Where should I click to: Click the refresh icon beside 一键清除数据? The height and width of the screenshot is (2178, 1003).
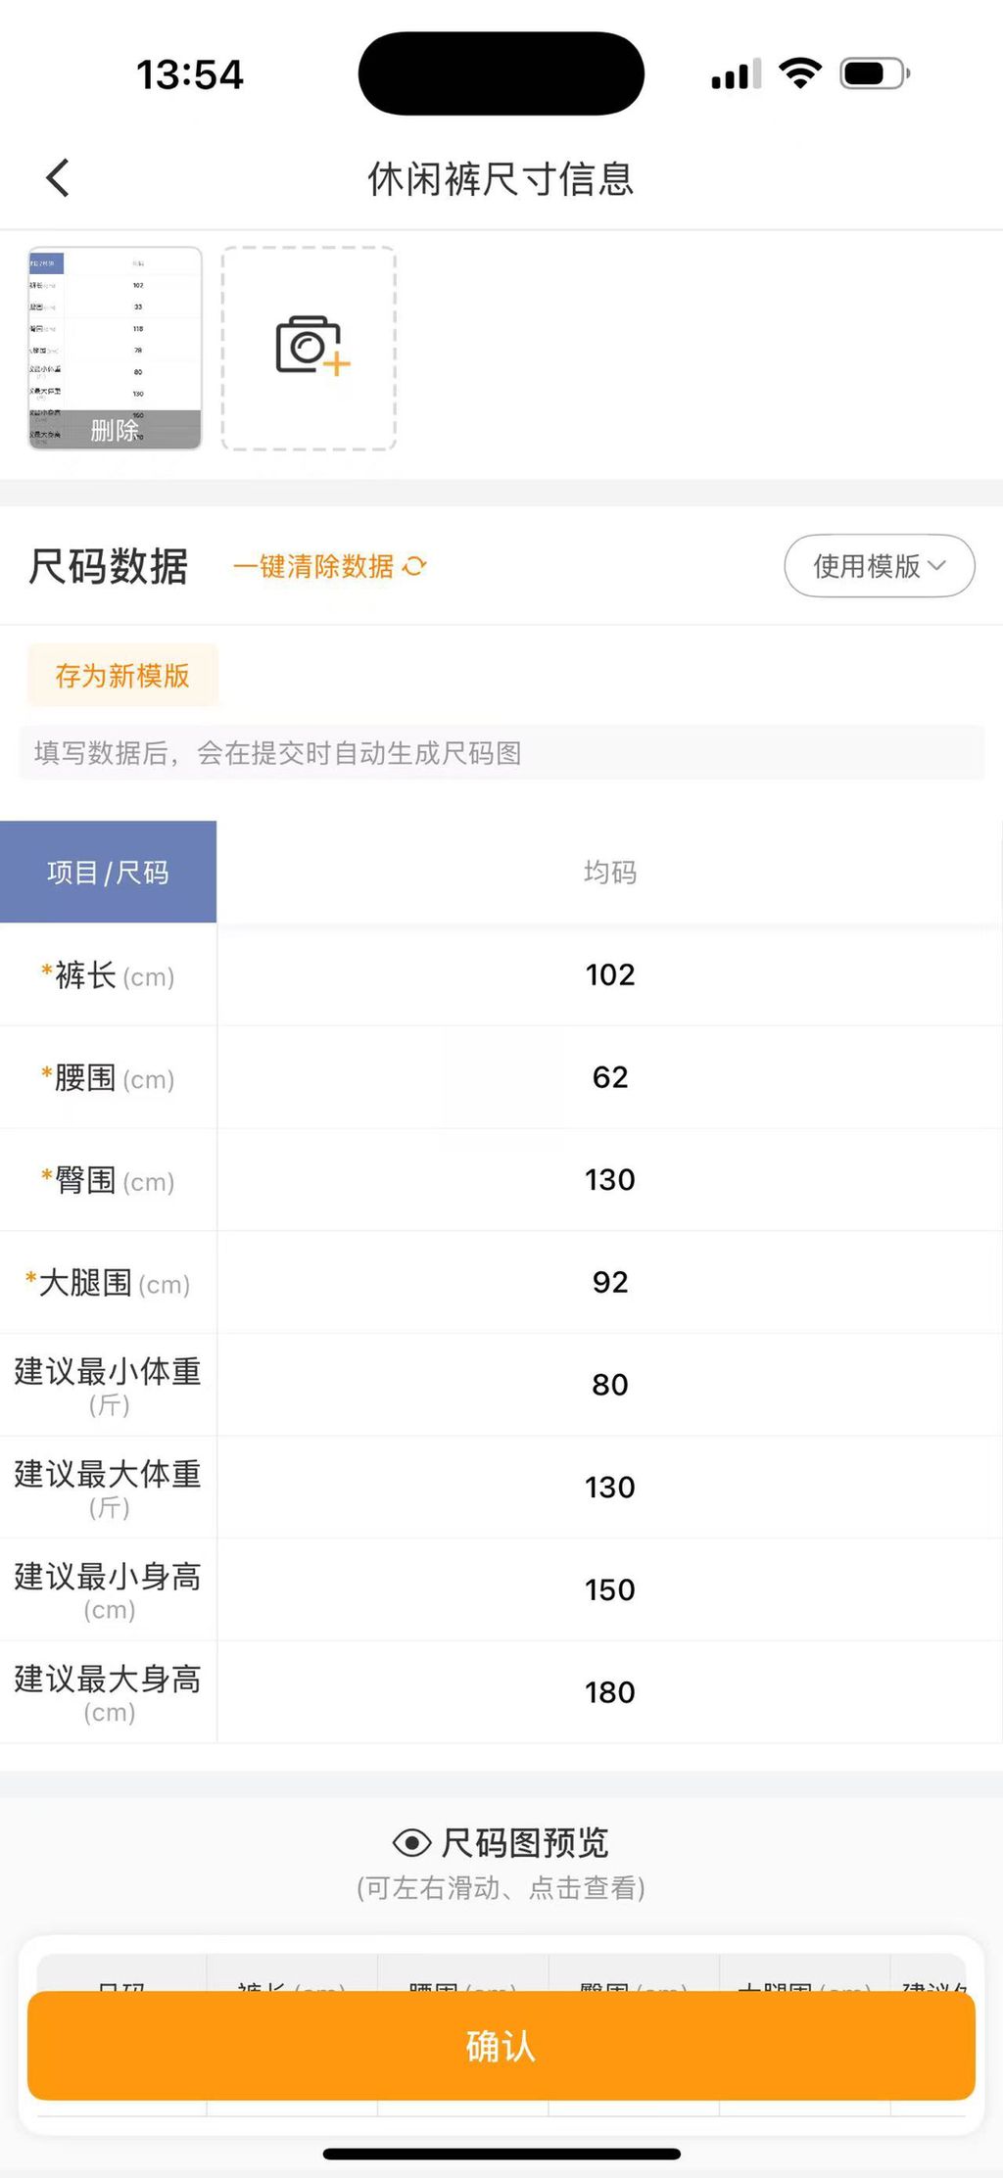(x=415, y=566)
